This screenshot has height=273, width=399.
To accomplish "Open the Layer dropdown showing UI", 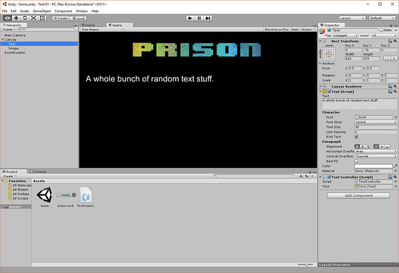I will click(384, 36).
